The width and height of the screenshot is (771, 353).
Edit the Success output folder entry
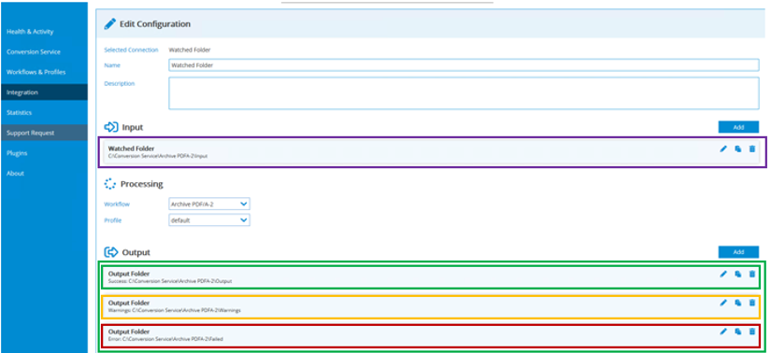click(x=723, y=275)
